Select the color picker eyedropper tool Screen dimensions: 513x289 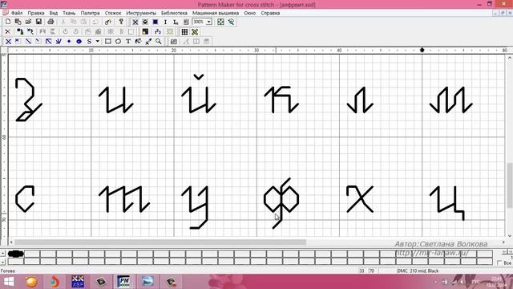[x=148, y=41]
